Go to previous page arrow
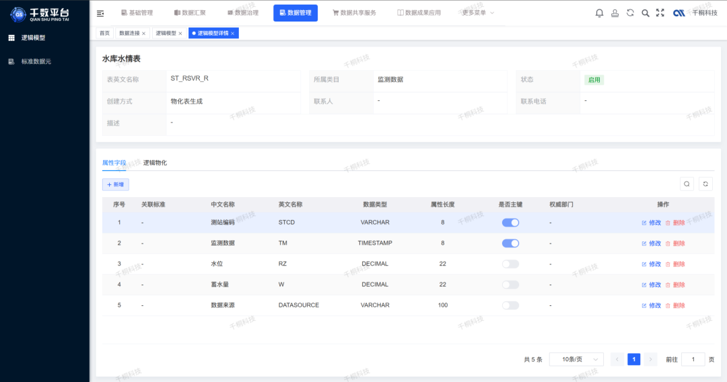 pos(617,359)
